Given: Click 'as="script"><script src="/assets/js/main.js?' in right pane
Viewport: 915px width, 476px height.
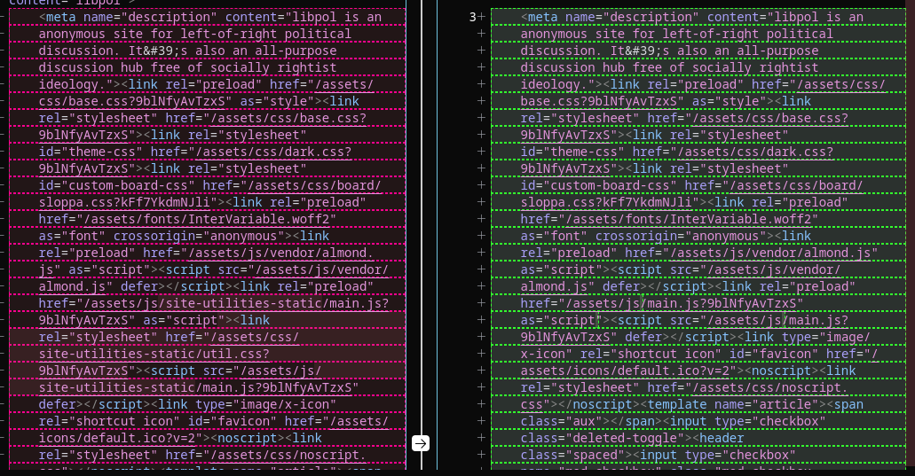Looking at the screenshot, I should pyautogui.click(x=684, y=321).
